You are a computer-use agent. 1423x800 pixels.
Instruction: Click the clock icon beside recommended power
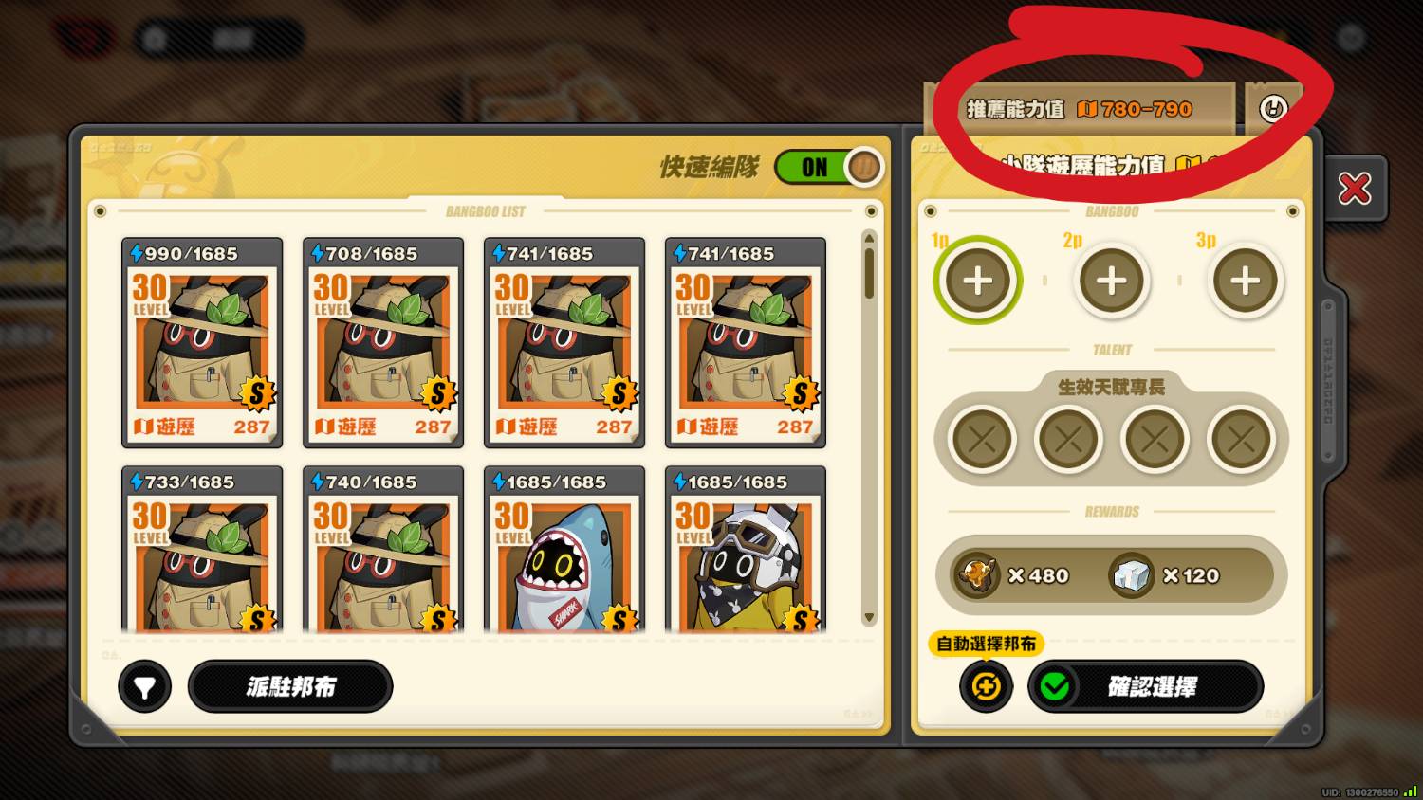(1273, 108)
